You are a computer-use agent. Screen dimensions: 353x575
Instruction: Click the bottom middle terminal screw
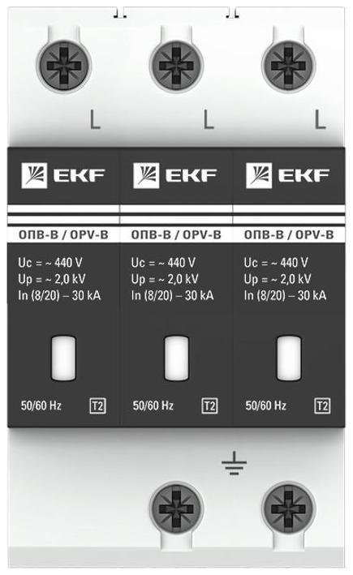point(176,508)
